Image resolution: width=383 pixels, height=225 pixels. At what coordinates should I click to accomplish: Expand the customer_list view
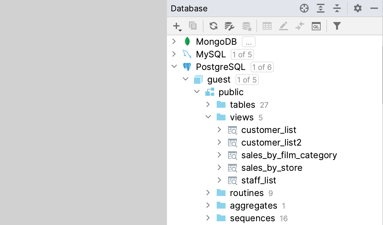click(x=220, y=130)
